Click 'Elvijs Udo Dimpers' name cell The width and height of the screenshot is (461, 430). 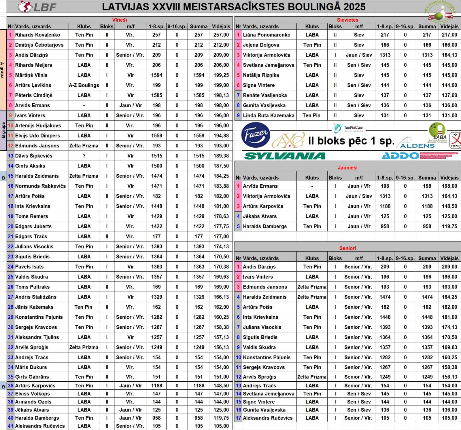click(42, 136)
